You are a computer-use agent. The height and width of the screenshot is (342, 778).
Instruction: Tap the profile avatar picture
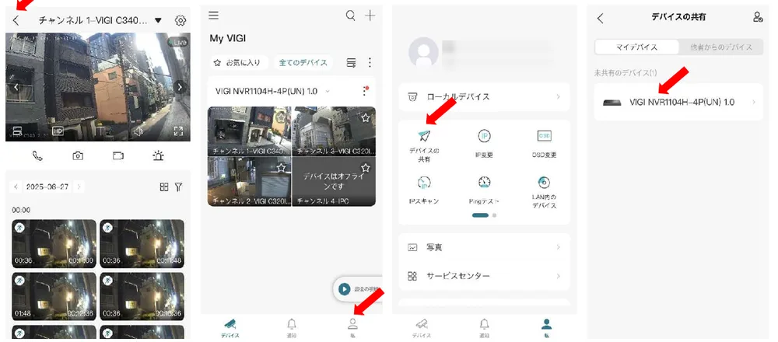coord(423,52)
